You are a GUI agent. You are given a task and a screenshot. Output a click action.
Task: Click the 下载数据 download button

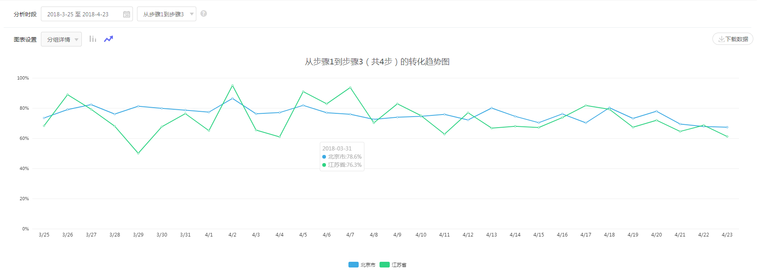click(x=732, y=39)
